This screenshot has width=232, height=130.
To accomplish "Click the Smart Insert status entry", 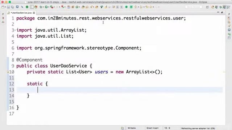I will [152, 128].
